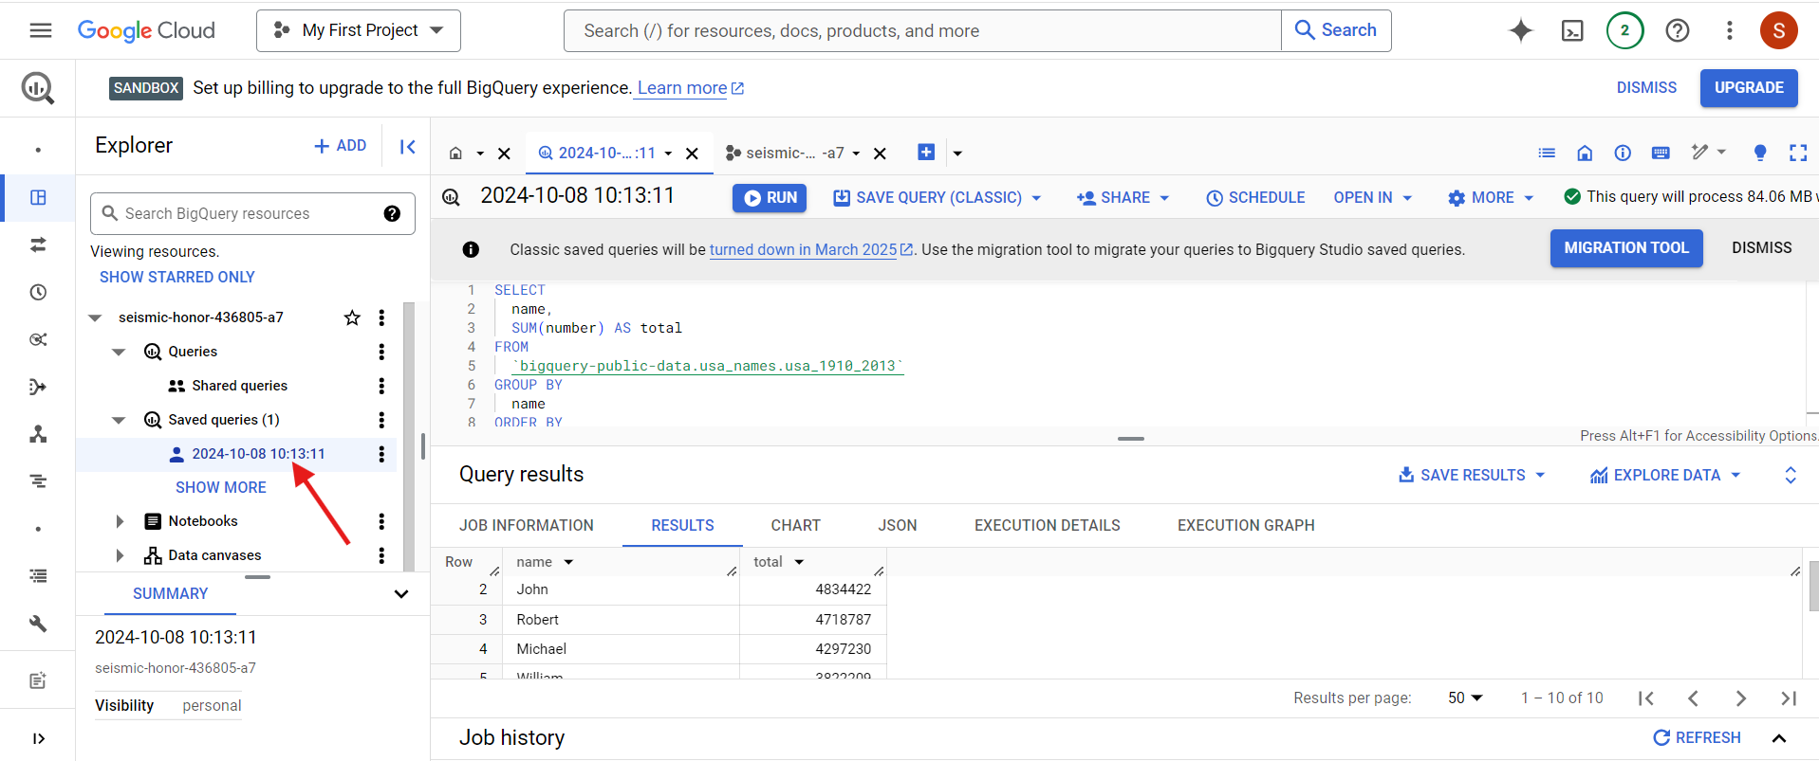Sort by the total column arrow
The height and width of the screenshot is (761, 1819).
tap(799, 562)
